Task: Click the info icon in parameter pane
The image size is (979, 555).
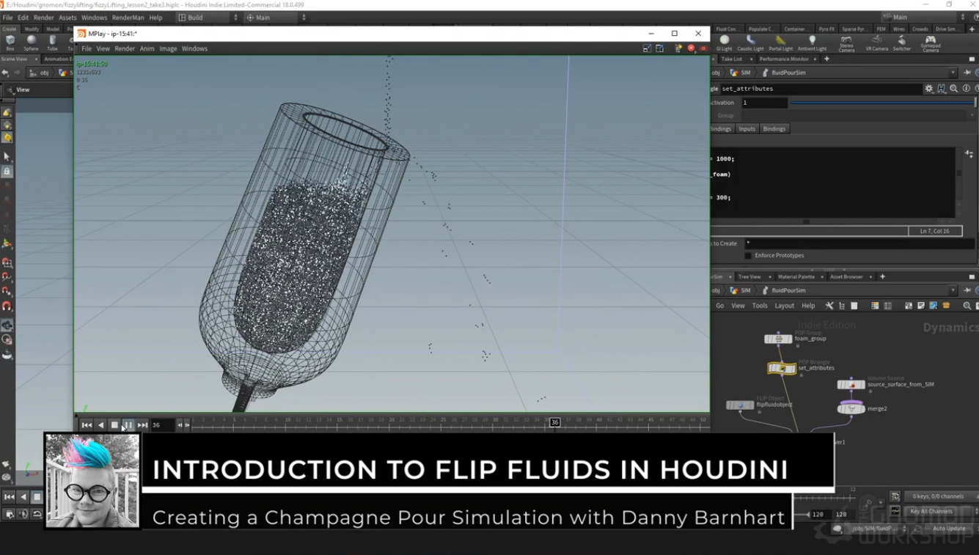Action: pos(966,89)
